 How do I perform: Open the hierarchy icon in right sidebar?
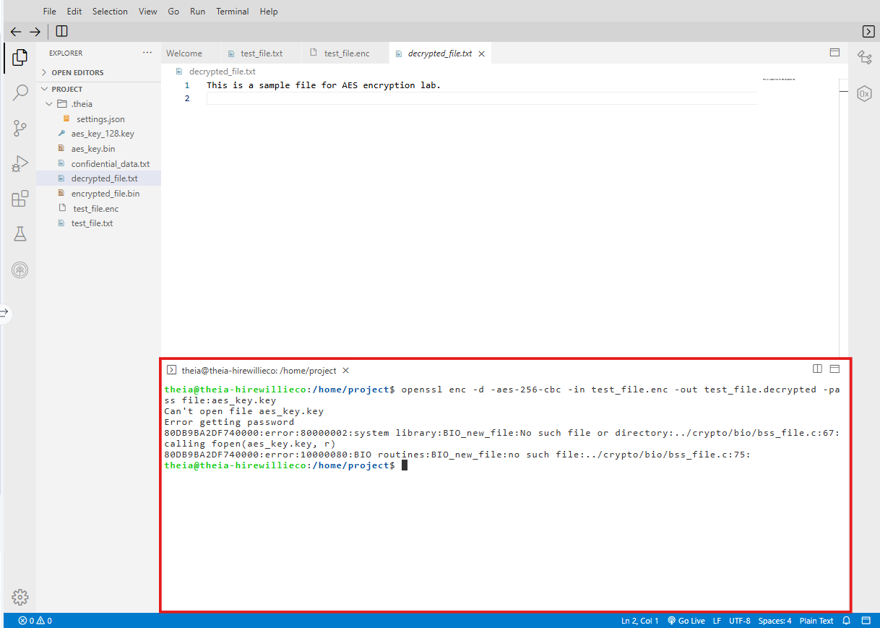pos(864,58)
